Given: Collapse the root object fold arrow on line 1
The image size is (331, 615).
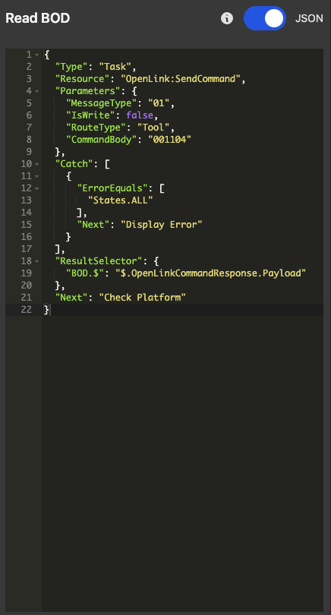Looking at the screenshot, I should coord(37,55).
